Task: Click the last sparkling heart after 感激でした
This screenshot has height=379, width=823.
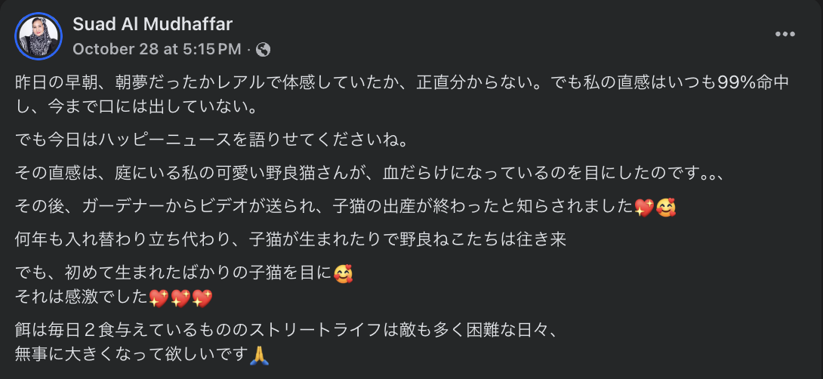Action: coord(202,297)
